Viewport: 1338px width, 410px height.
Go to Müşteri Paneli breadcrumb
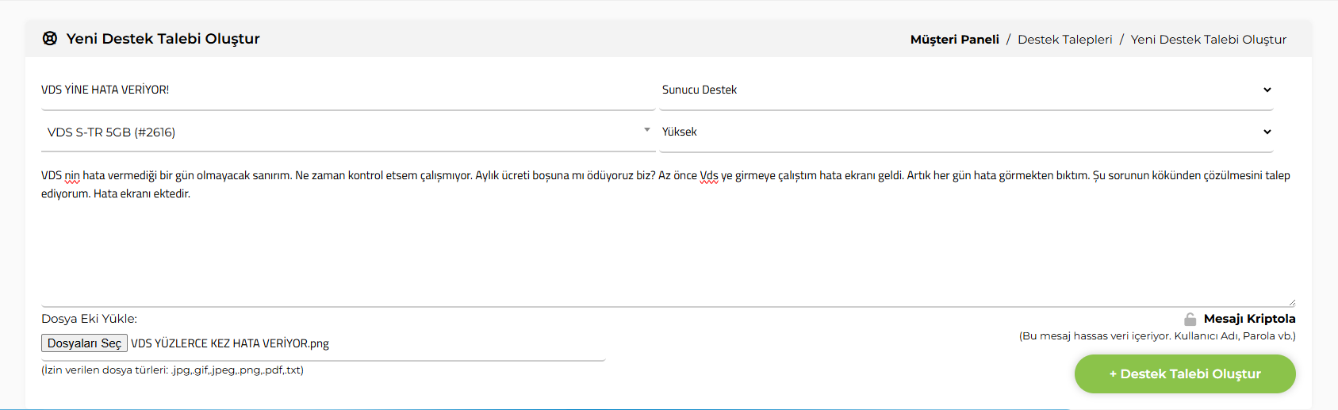coord(954,40)
